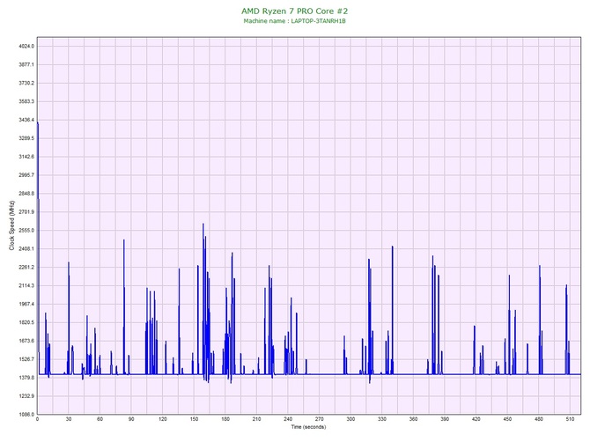This screenshot has width=590, height=442.
Task: Select the 2261.2 y-axis label
Action: 26,267
